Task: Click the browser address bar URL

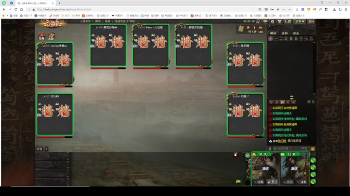Action: coord(64,9)
